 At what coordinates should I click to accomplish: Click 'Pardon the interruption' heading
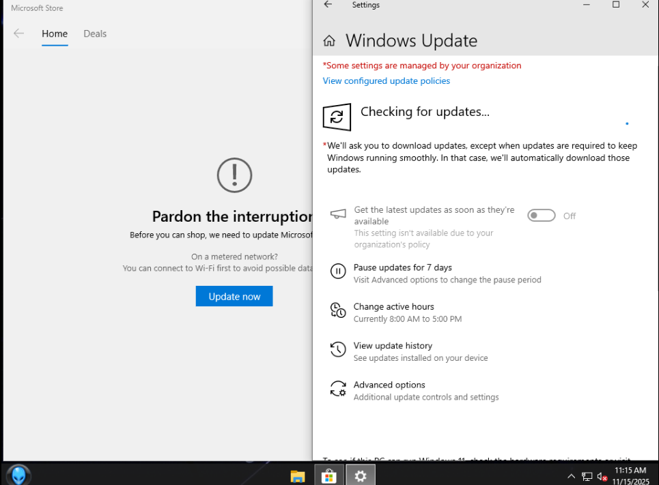[232, 216]
